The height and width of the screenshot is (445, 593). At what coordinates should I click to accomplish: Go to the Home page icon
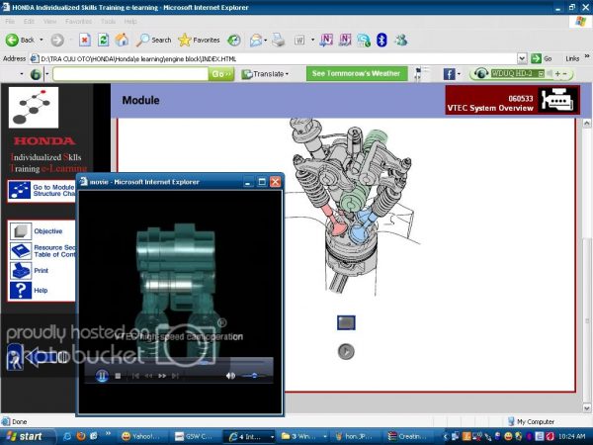(x=122, y=40)
